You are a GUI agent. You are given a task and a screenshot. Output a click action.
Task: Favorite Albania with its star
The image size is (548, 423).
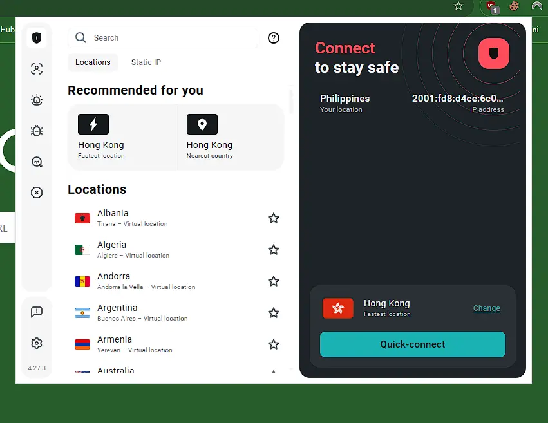(x=273, y=218)
